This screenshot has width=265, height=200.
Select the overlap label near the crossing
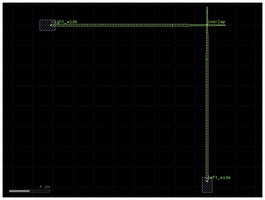(x=217, y=22)
